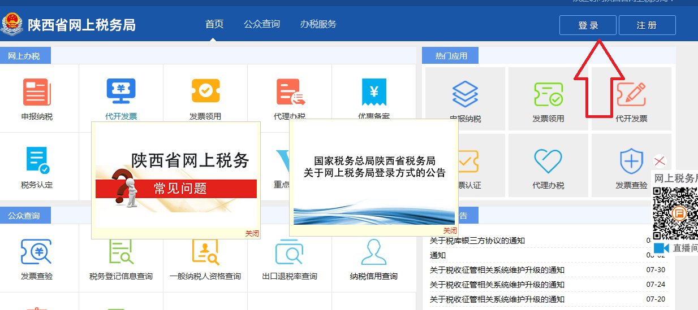The image size is (698, 310).
Task: Open 税务登记信息查询 icon
Action: click(121, 252)
